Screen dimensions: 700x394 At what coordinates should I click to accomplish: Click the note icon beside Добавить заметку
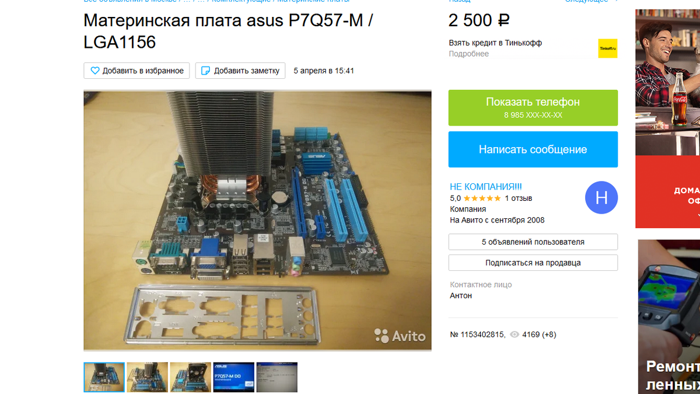(x=205, y=71)
